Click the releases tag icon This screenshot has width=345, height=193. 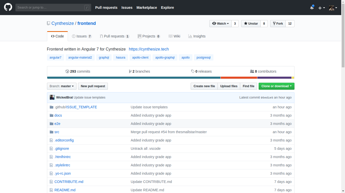click(193, 71)
